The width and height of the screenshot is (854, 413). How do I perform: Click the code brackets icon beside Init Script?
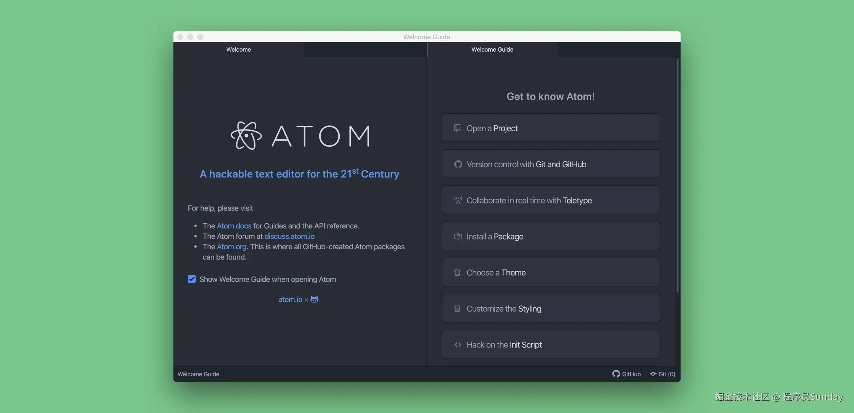tap(458, 345)
